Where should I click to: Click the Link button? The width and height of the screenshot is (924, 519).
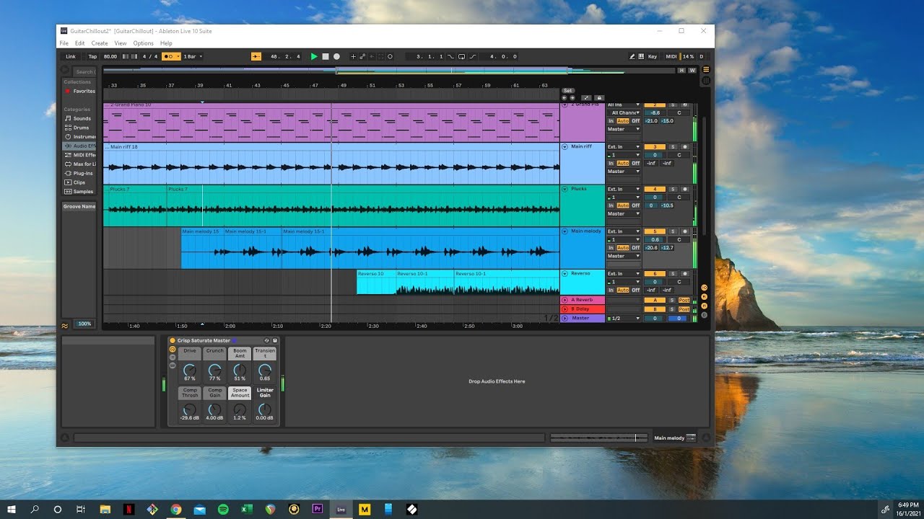pos(71,56)
